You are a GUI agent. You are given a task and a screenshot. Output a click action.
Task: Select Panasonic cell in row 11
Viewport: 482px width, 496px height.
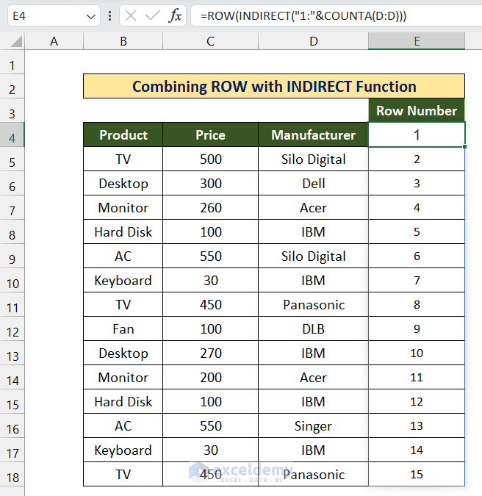[x=314, y=305]
